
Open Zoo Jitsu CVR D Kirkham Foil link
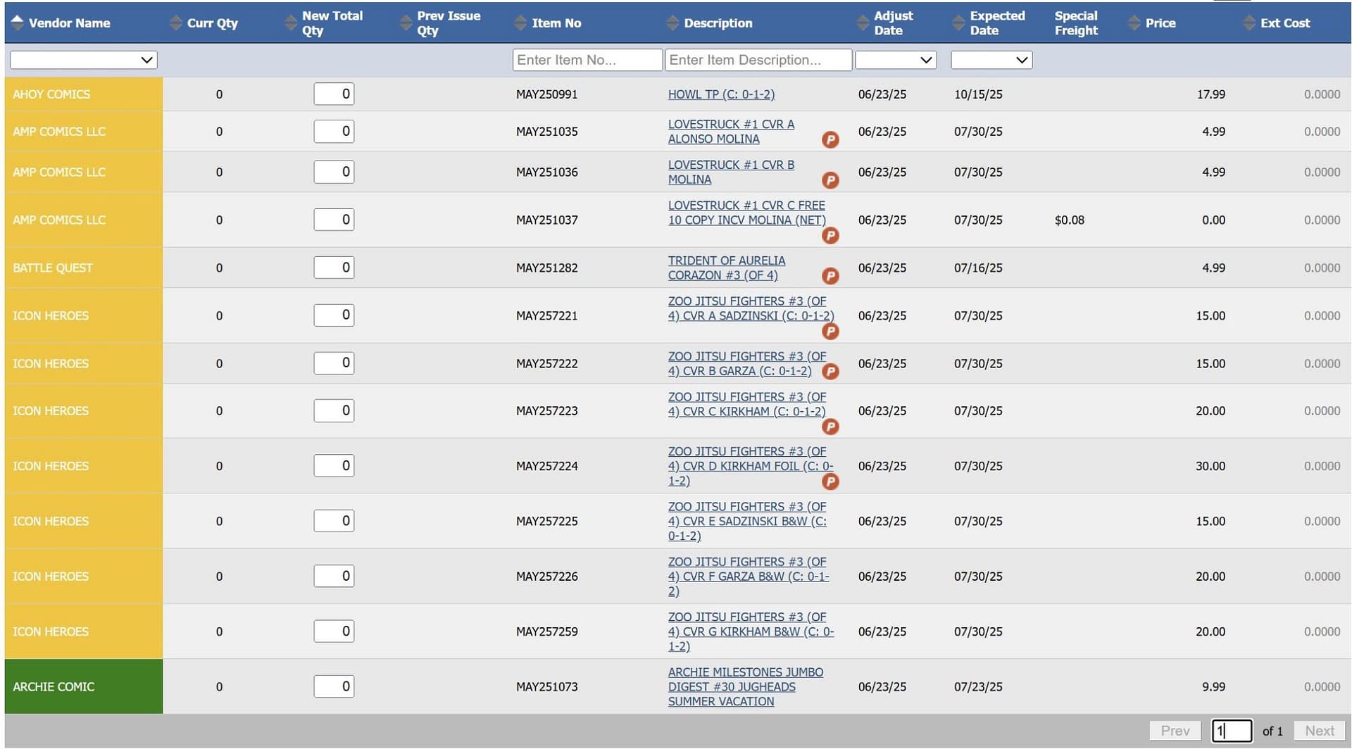tap(751, 466)
